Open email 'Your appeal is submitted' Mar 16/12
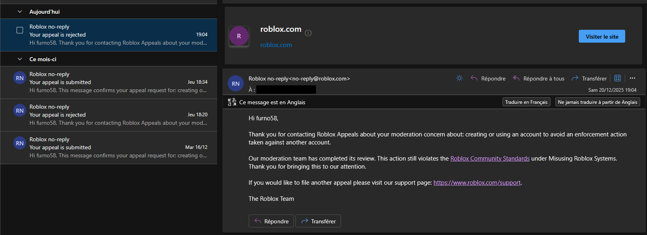 (109, 148)
